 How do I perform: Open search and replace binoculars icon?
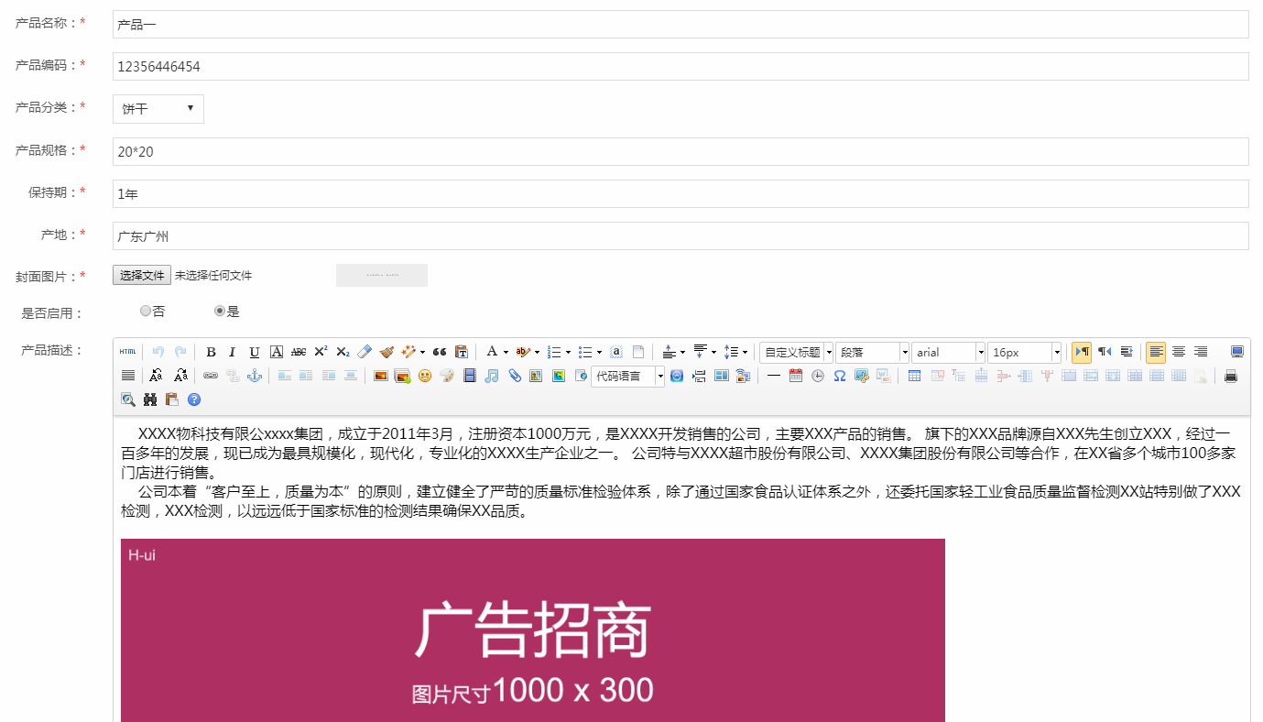(150, 399)
